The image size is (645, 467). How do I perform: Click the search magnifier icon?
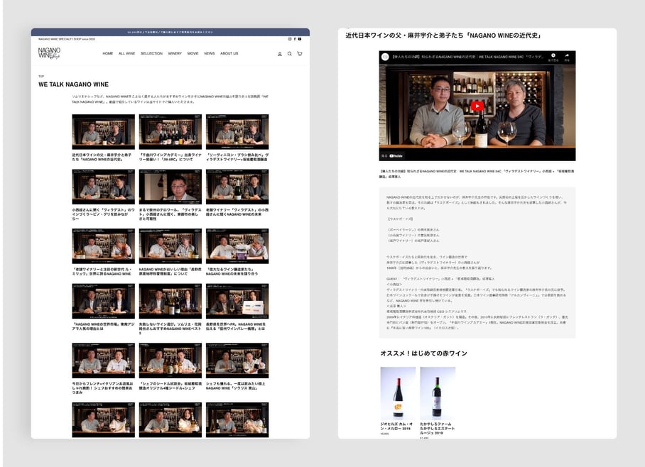(x=290, y=54)
